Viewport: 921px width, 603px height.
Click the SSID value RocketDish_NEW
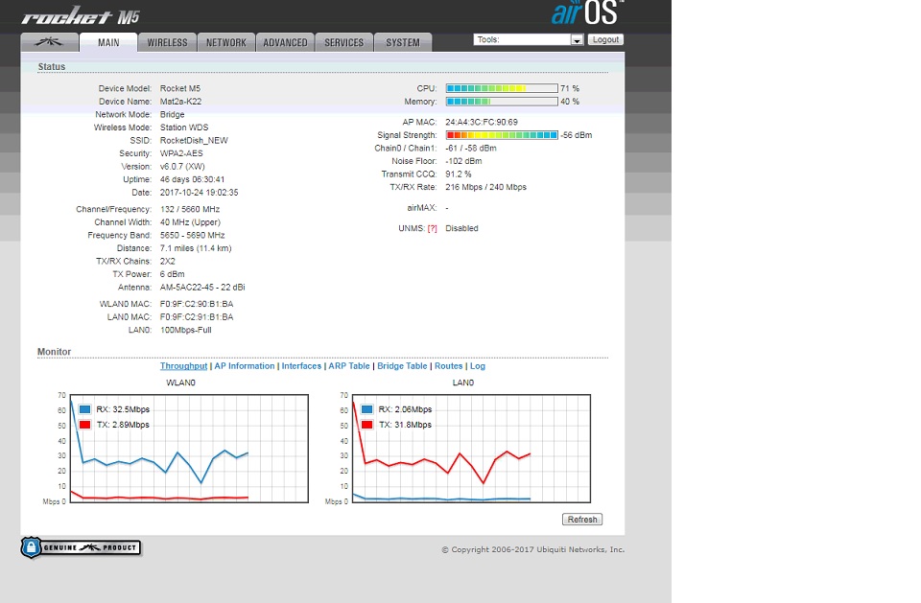coord(194,140)
